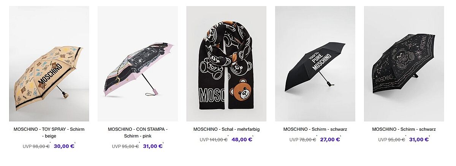Image resolution: width=456 pixels, height=166 pixels.
Task: Click the 31,00 € price of the pink umbrella
Action: click(x=153, y=146)
